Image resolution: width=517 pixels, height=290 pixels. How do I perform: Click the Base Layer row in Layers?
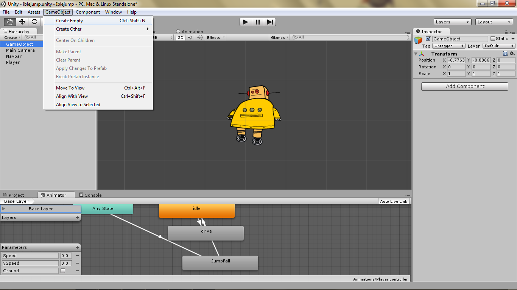(x=41, y=209)
